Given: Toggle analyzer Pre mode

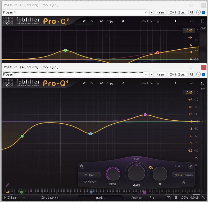Looking at the screenshot, I should (152, 198).
